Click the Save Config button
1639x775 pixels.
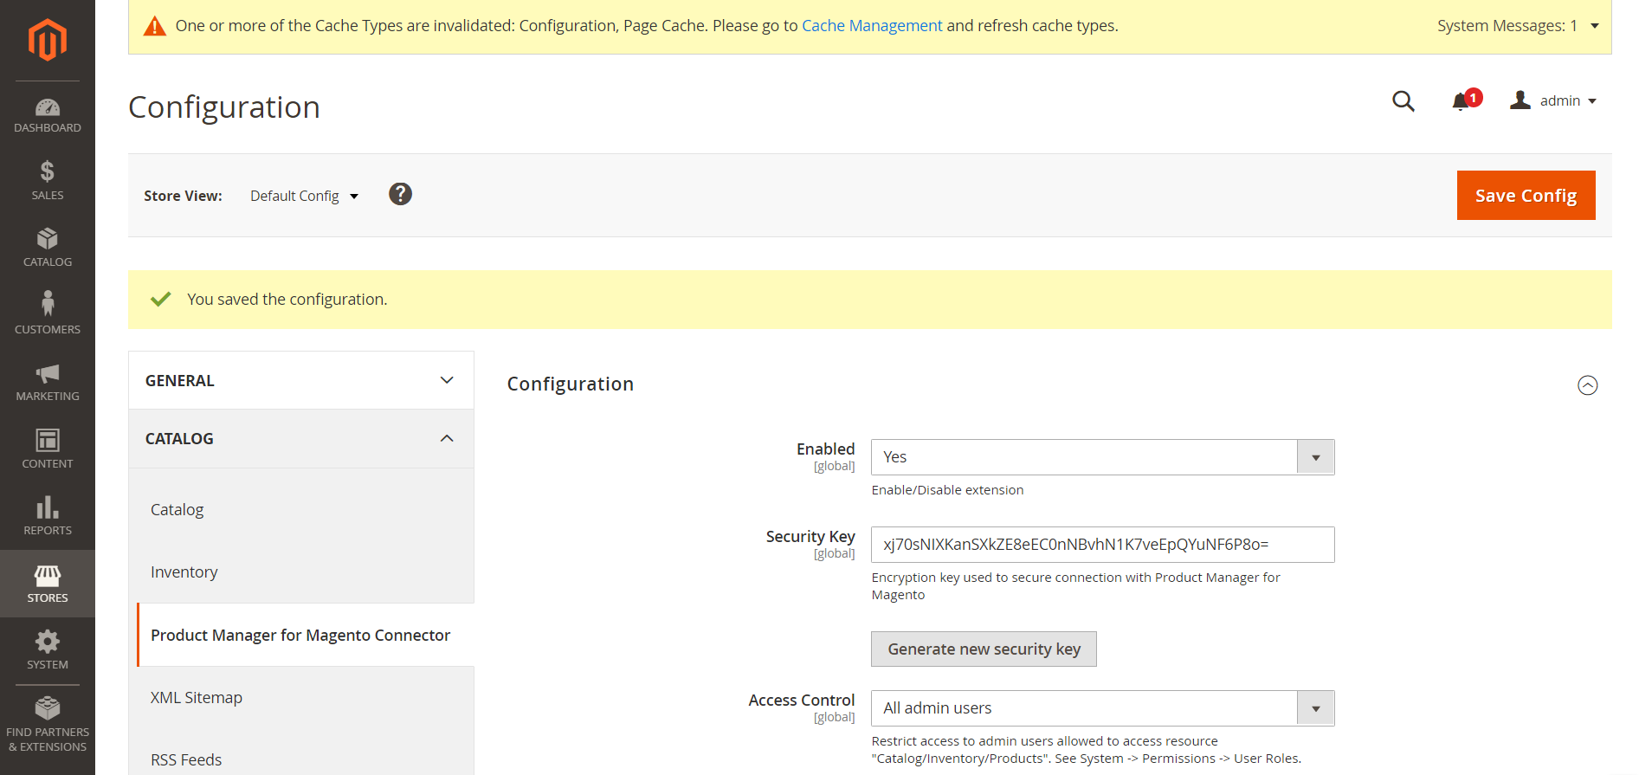1526,196
